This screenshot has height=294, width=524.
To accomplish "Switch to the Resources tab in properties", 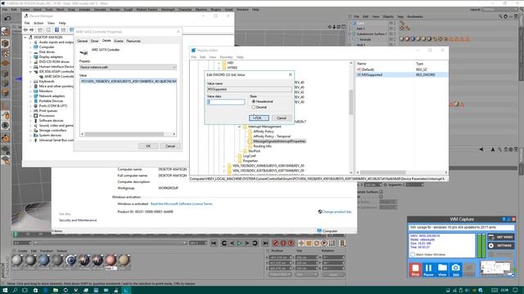I will (x=133, y=41).
